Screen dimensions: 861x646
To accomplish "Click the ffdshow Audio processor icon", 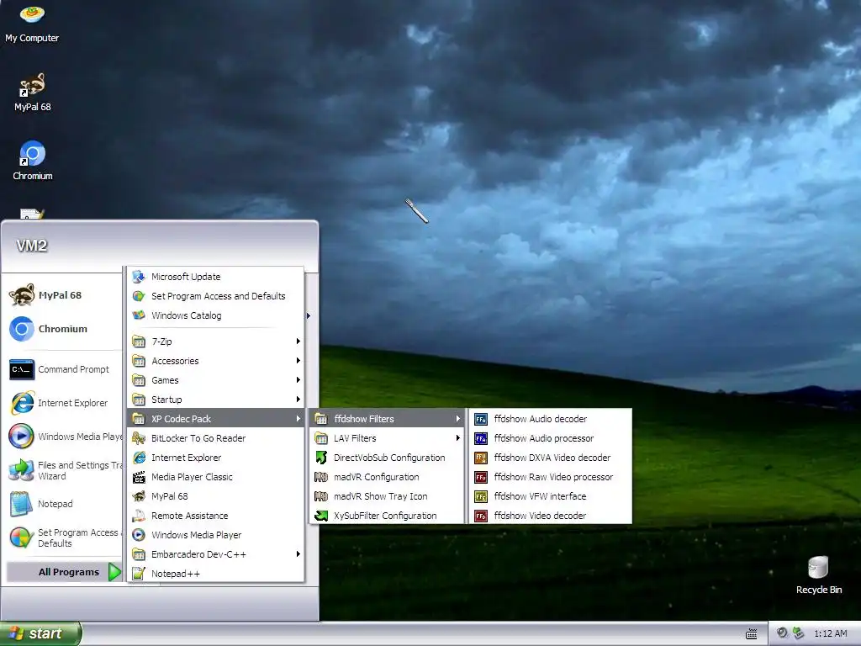I will 480,438.
